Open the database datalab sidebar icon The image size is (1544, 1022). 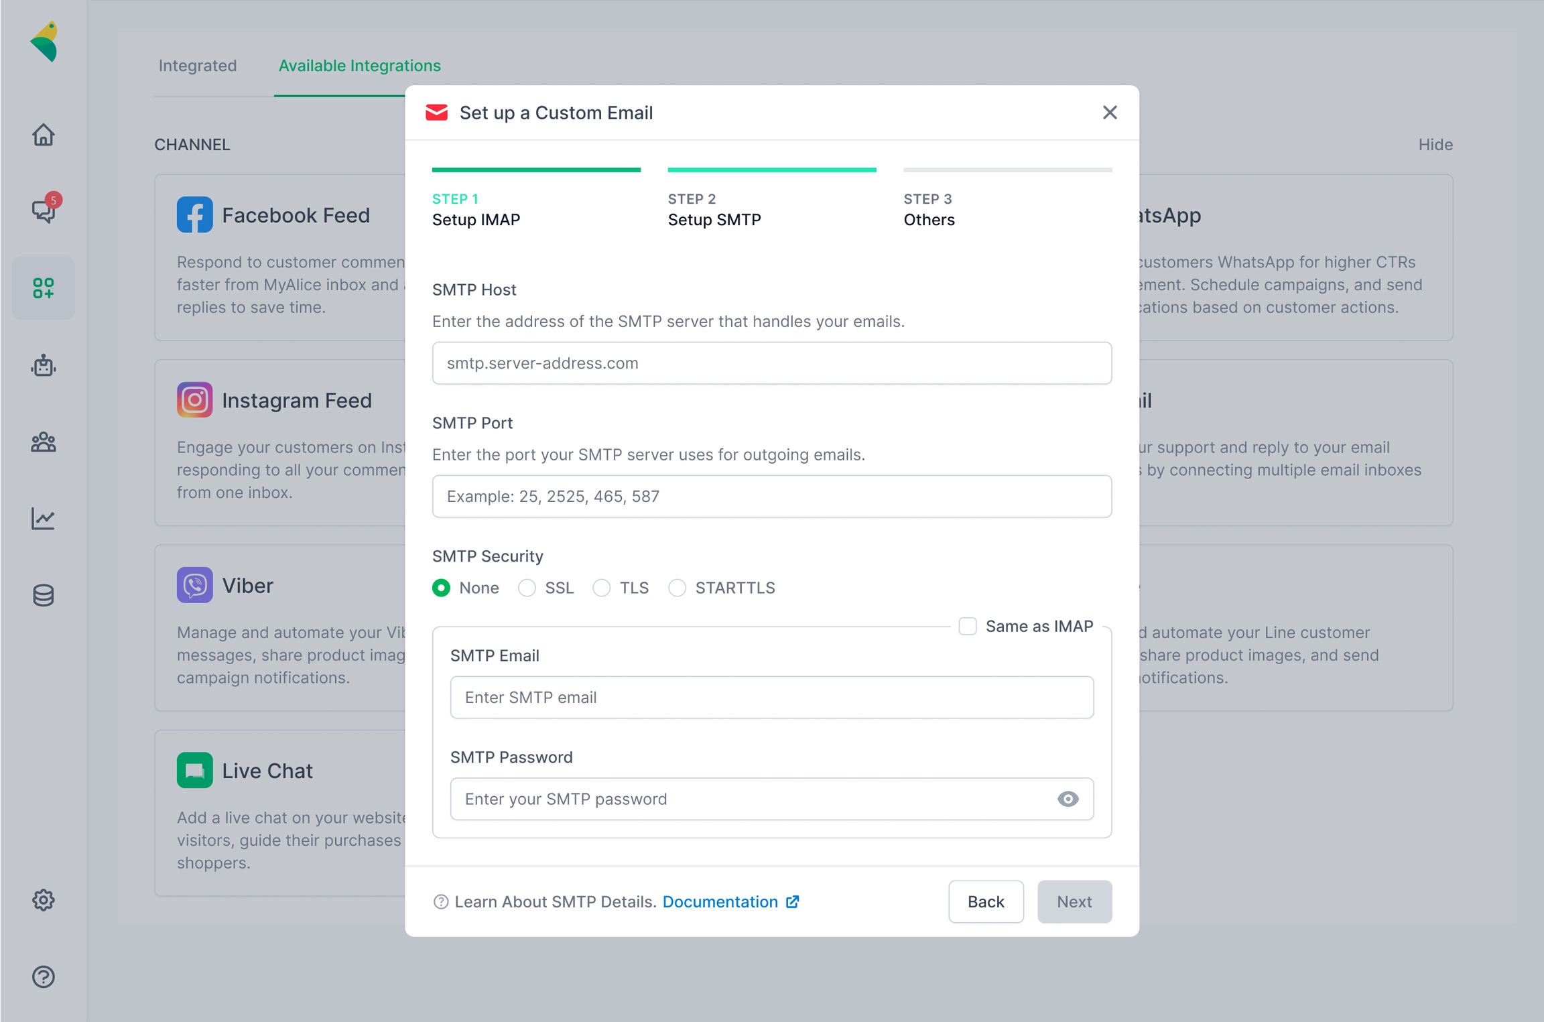pos(44,595)
